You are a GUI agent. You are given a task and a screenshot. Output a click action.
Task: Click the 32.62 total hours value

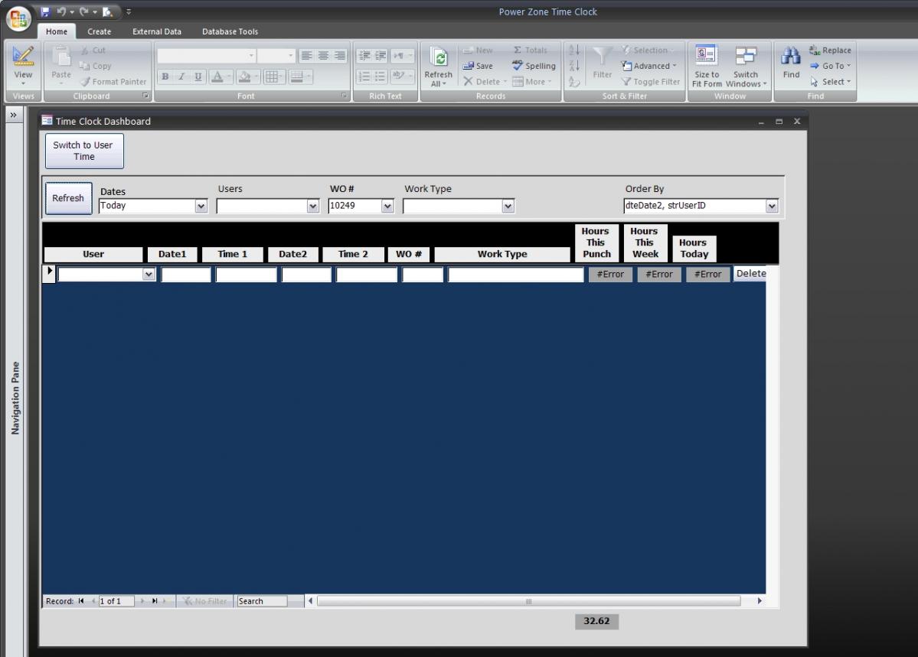(596, 621)
